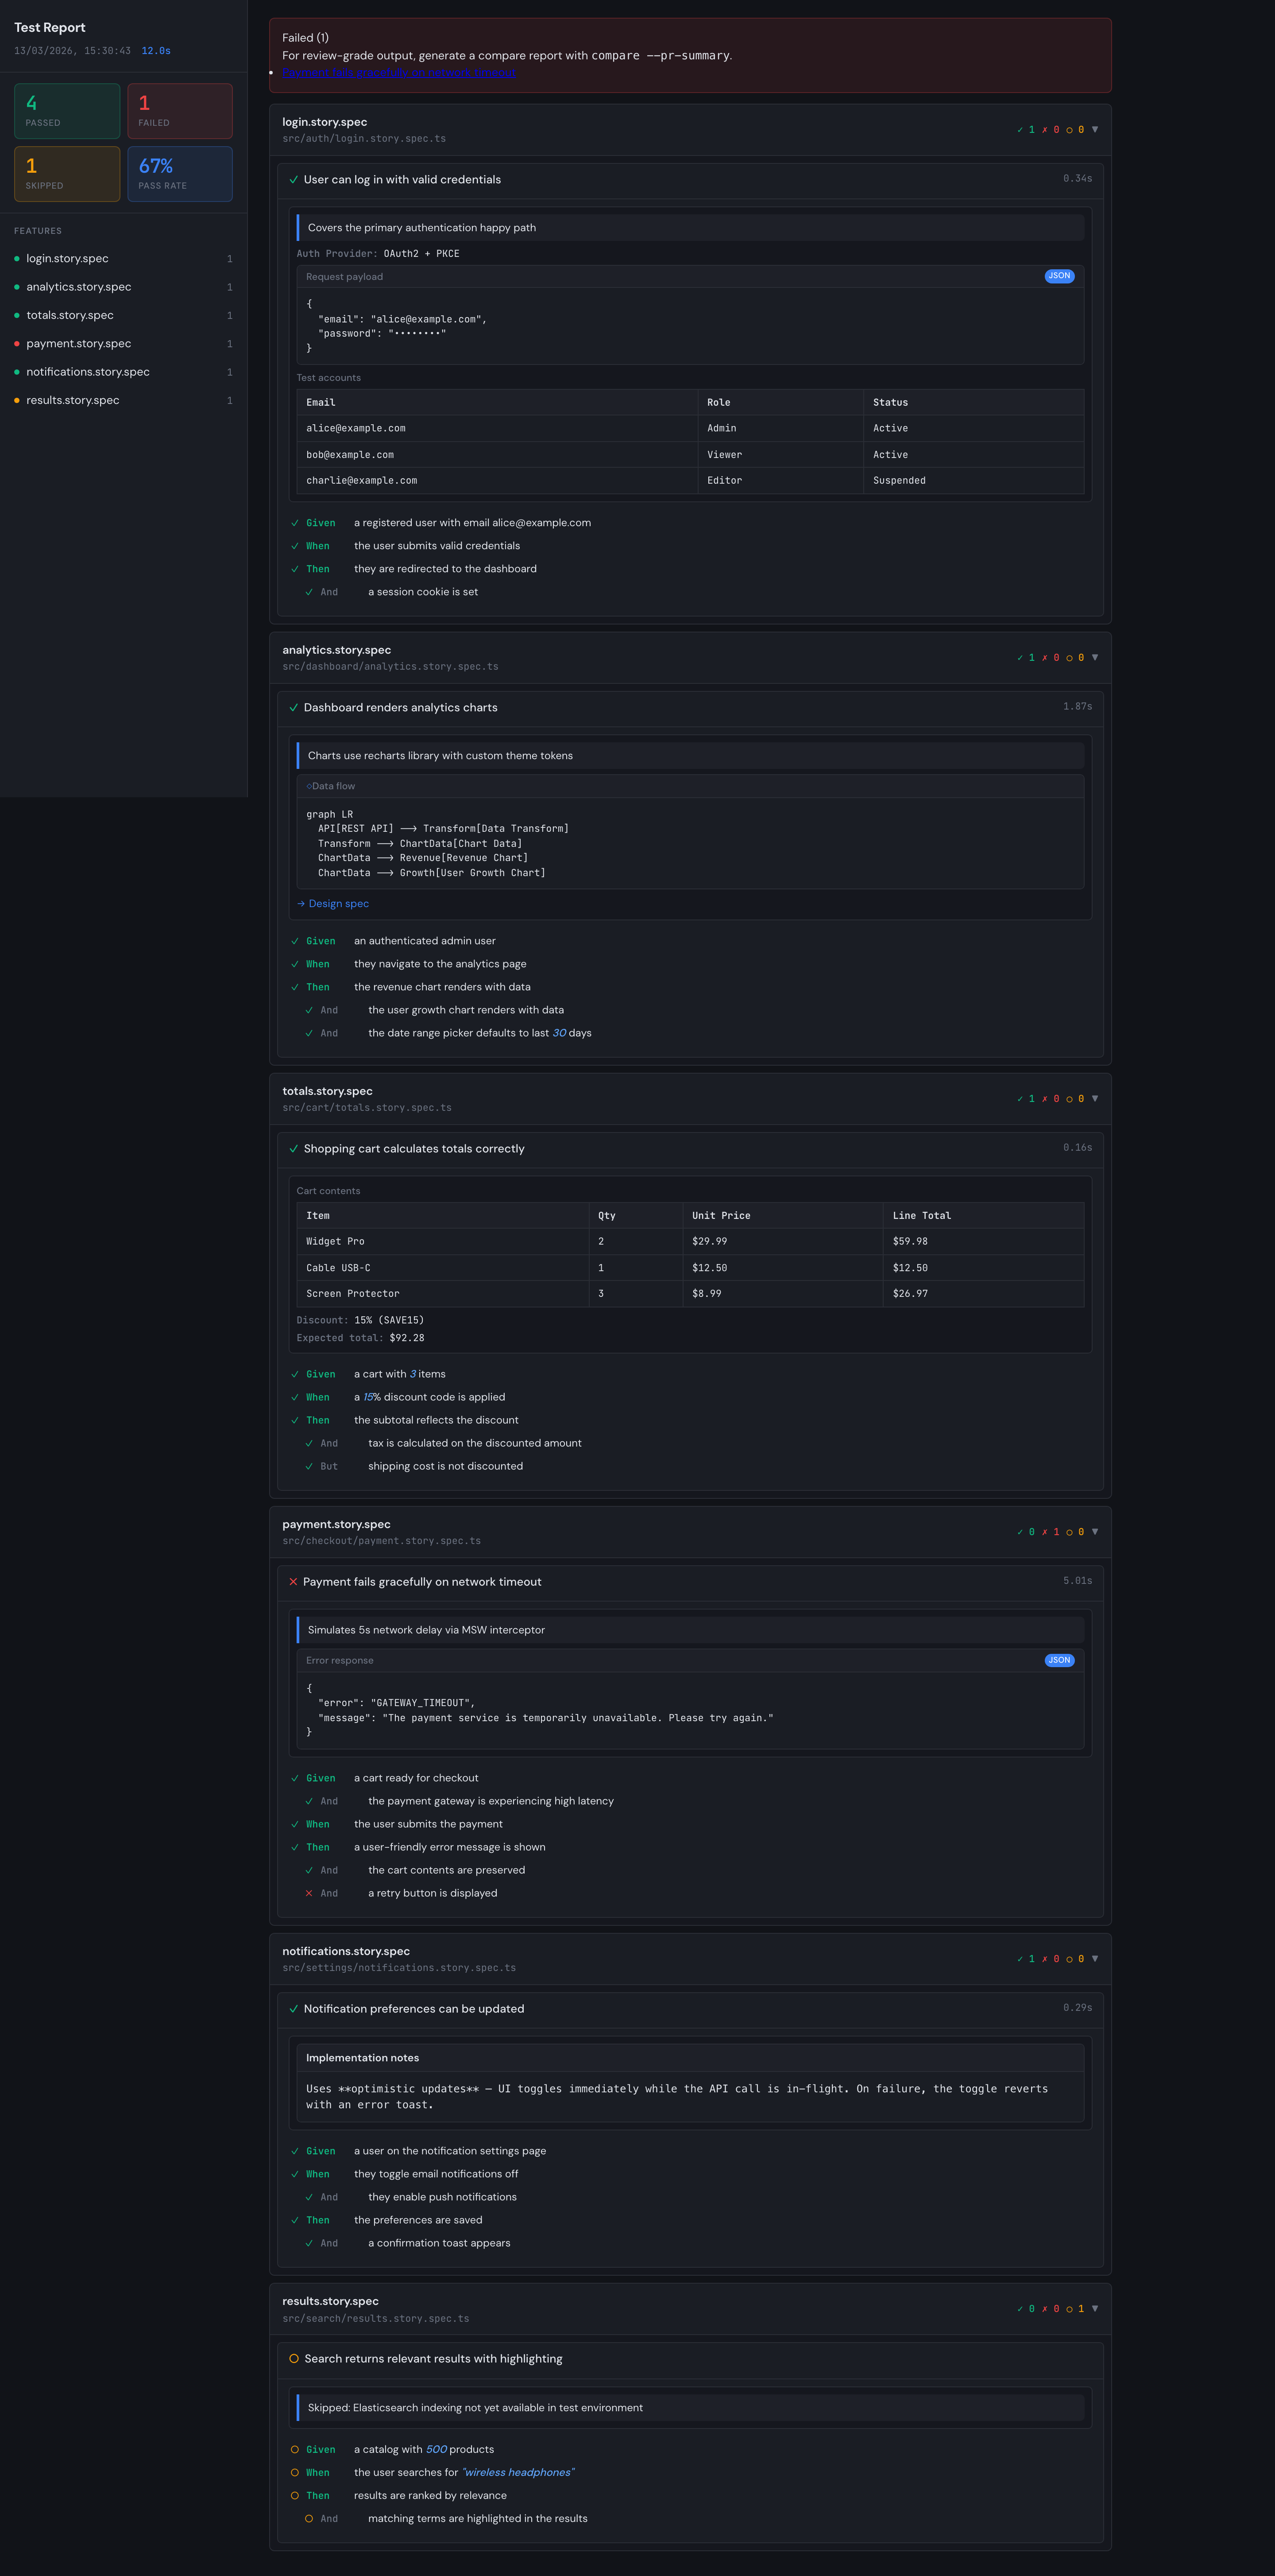Click the red fail count in the payment.story.spec header
Viewport: 1275px width, 2576px height.
(x=1052, y=1531)
